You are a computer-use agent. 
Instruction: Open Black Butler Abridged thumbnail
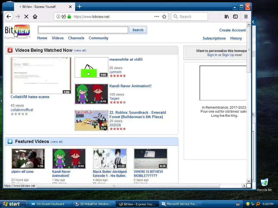tap(110, 159)
